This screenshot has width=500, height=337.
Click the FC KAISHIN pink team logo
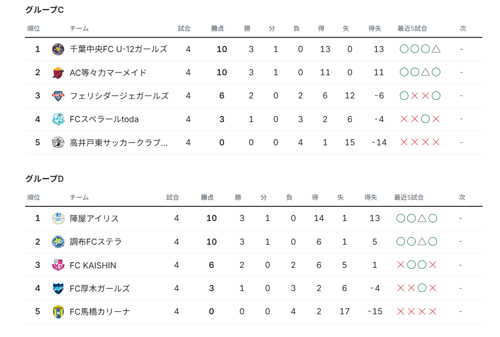[x=58, y=265]
